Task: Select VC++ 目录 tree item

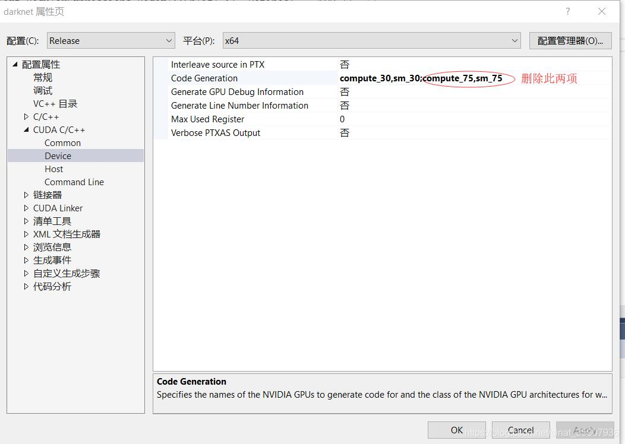Action: pyautogui.click(x=55, y=103)
